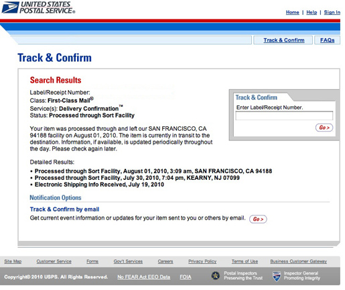
Task: Click Go button for email updates
Action: point(258,219)
